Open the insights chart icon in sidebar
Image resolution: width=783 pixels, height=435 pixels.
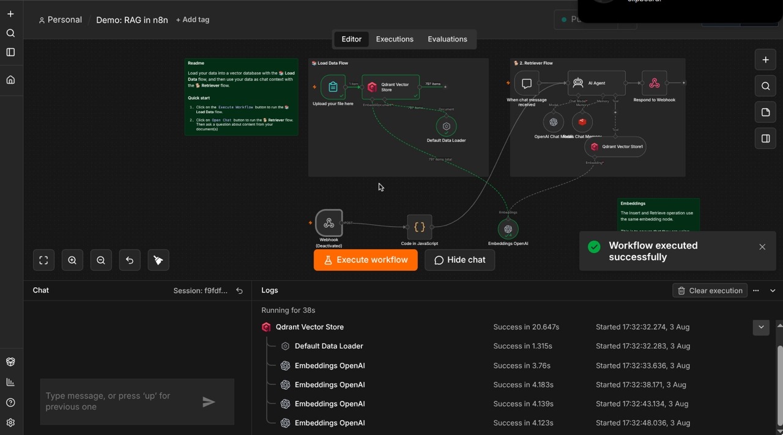point(10,382)
